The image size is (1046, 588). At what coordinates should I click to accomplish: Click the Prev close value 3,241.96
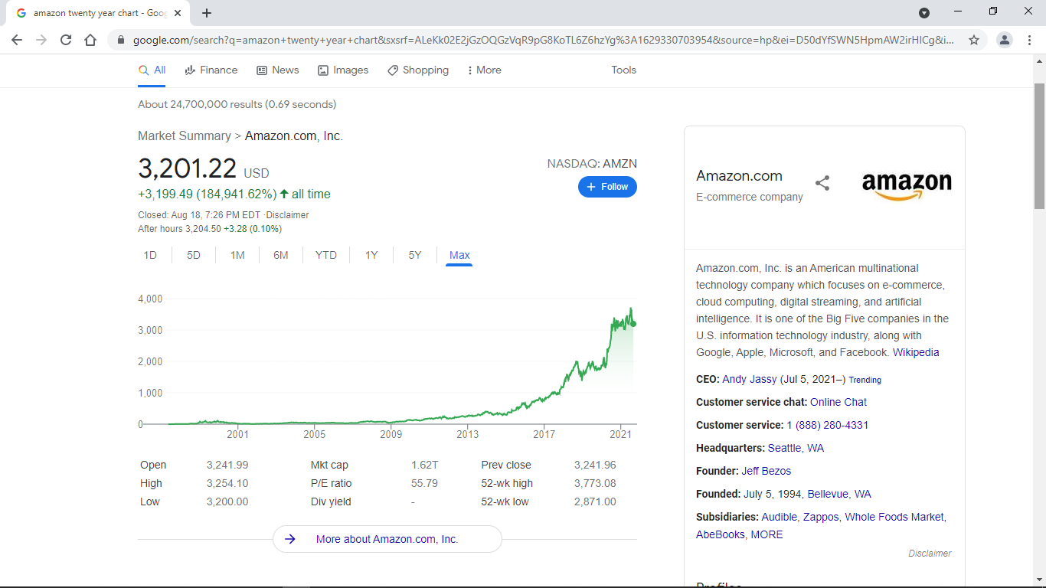[x=595, y=465]
